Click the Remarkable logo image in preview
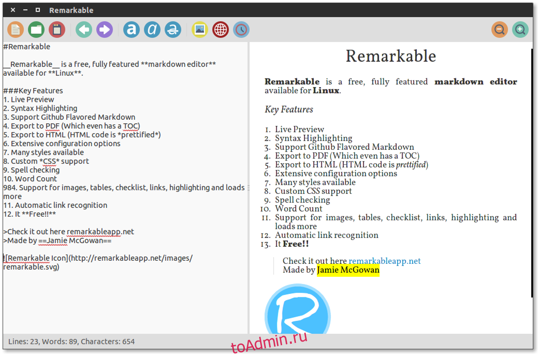The width and height of the screenshot is (538, 354). coord(298,309)
